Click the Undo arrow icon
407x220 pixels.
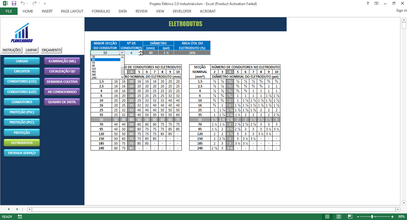(23, 4)
